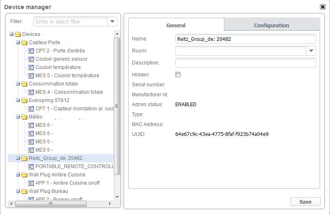330x214 pixels.
Task: Select MES 5 - Couloir température in tree
Action: click(x=67, y=76)
